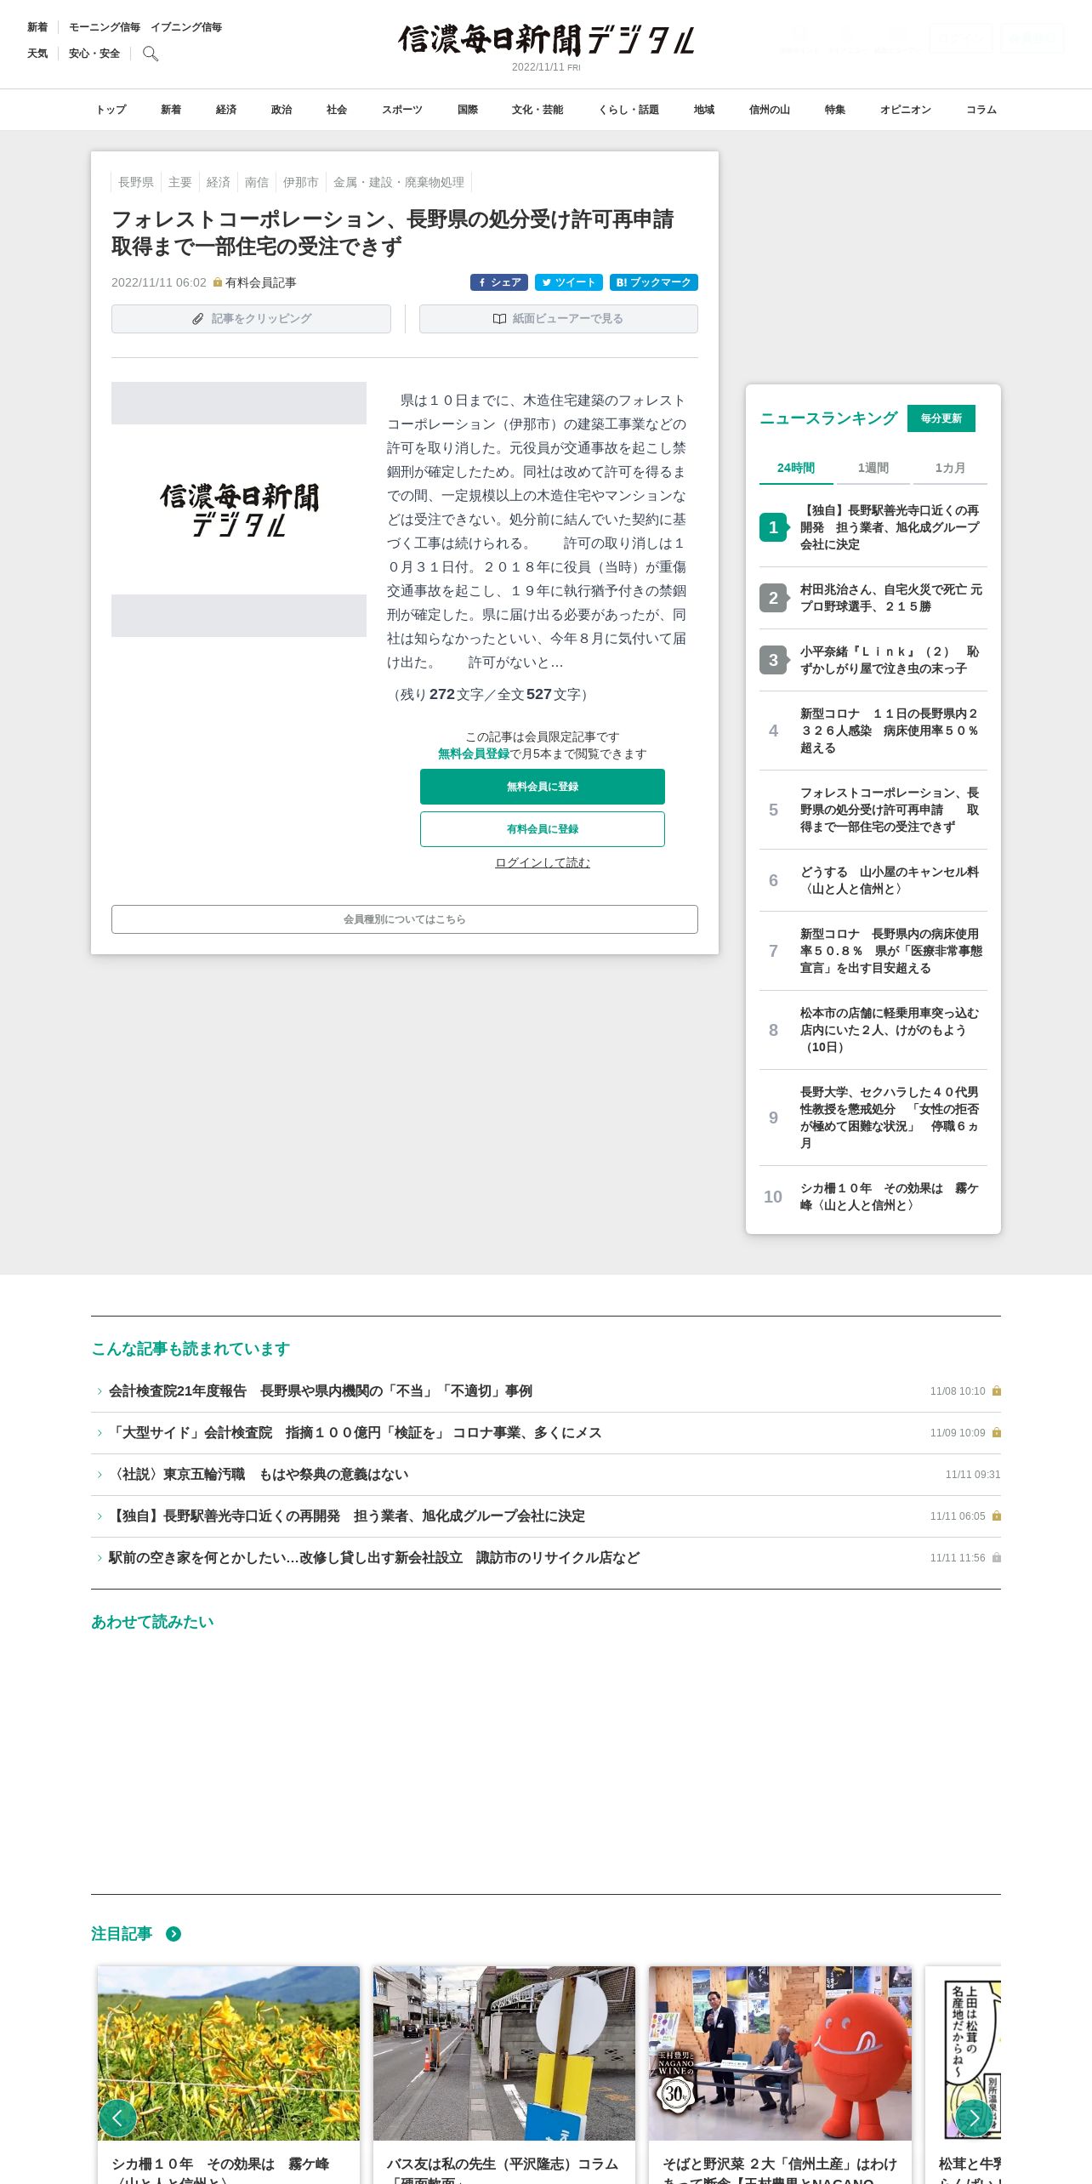The height and width of the screenshot is (2184, 1092).
Task: Click 無料会員登録 inline green link
Action: pos(474,754)
